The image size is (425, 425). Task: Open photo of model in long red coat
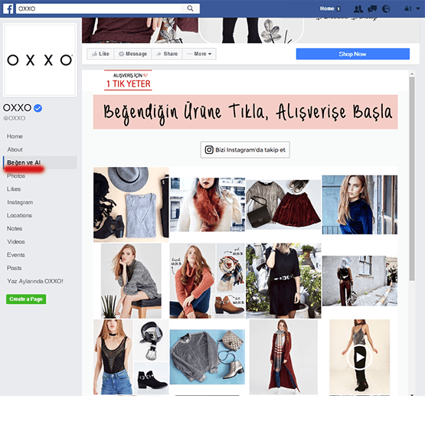click(x=283, y=357)
